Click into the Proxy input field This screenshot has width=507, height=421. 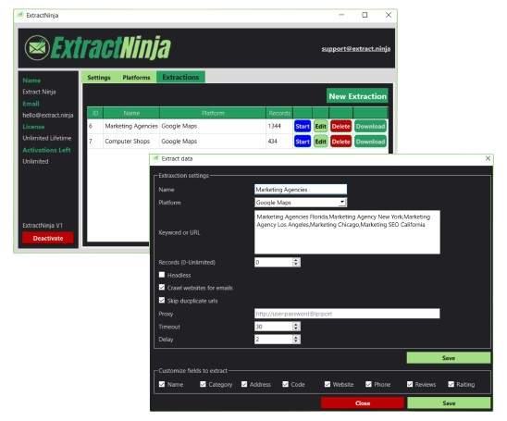pos(347,314)
